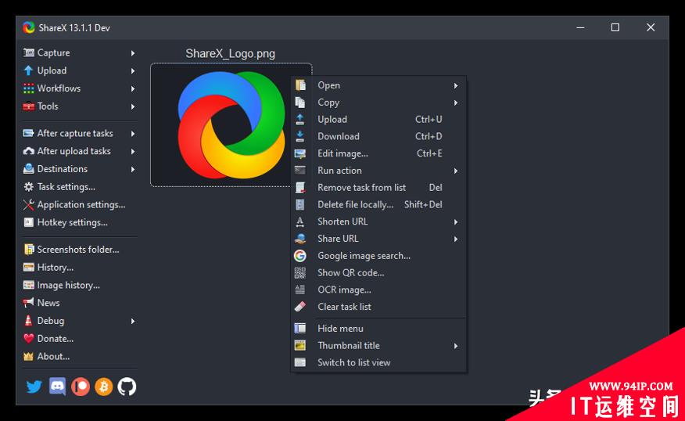Select Show QR code entry
685x421 pixels.
378,273
